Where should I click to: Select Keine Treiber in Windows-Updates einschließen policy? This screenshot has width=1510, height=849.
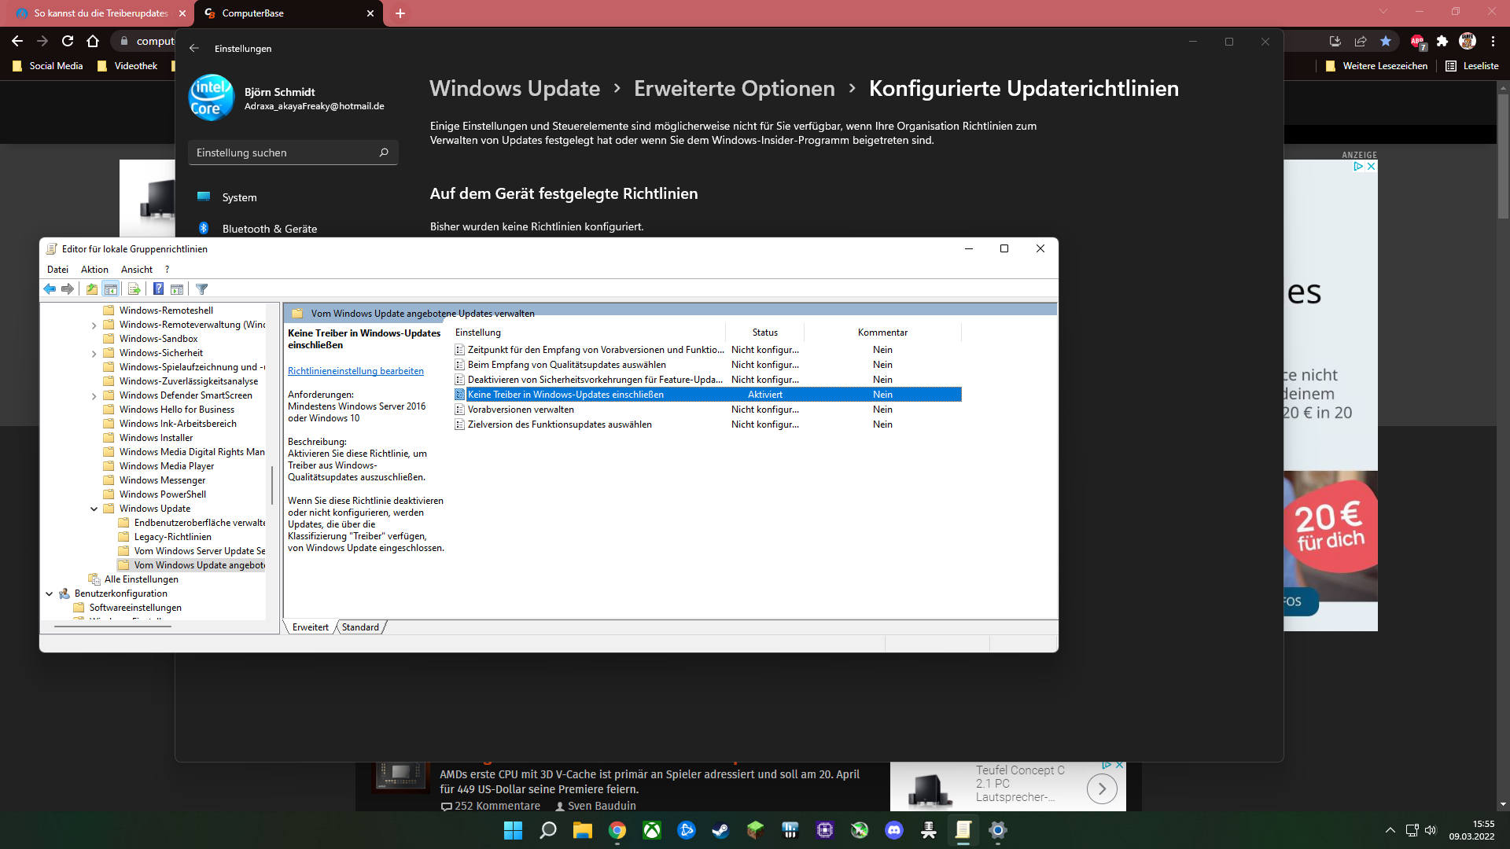708,395
